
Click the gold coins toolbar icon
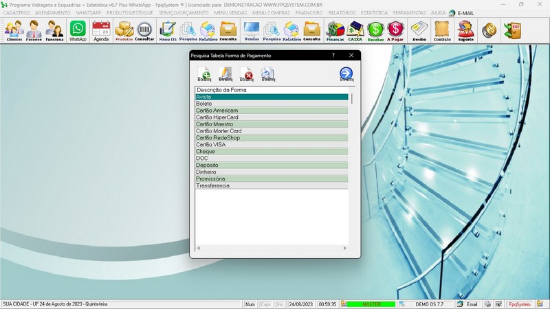point(489,31)
